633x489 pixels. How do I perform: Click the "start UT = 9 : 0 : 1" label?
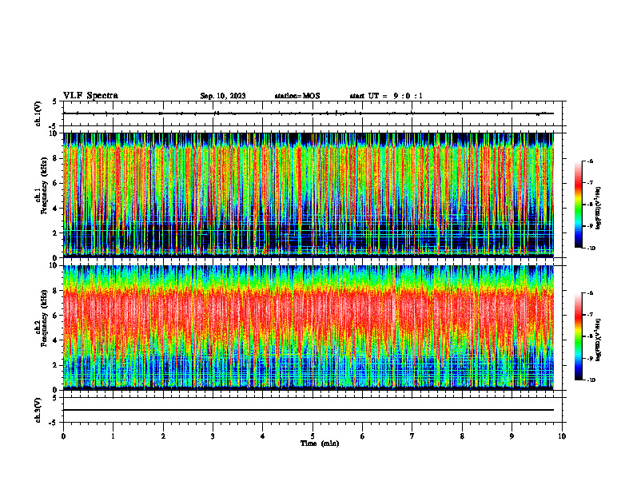coord(386,96)
